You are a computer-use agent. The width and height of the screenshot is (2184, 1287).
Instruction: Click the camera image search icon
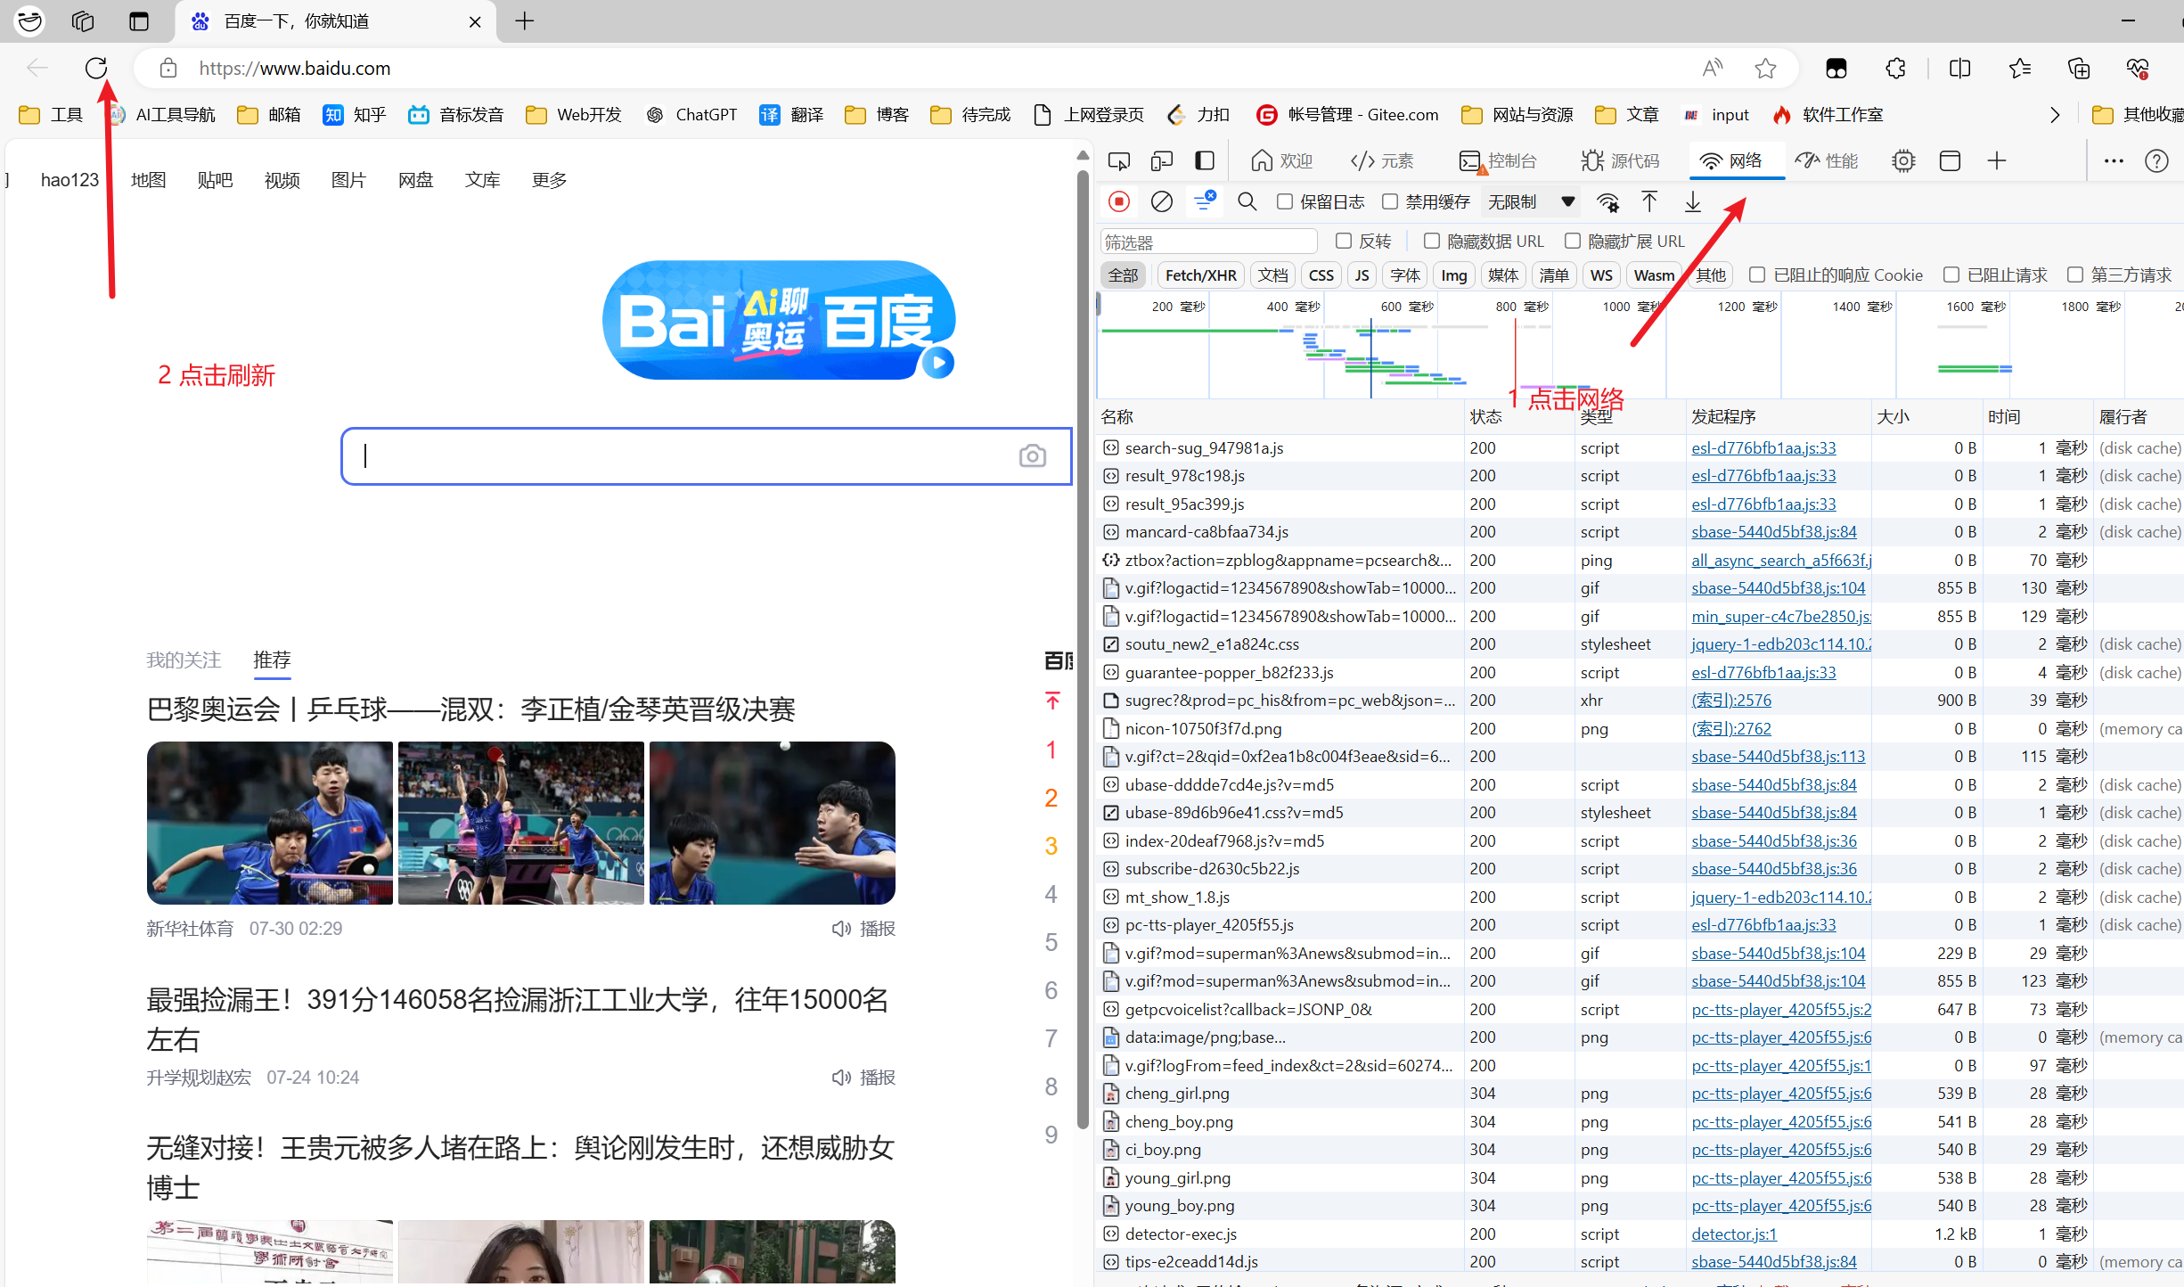tap(1032, 456)
